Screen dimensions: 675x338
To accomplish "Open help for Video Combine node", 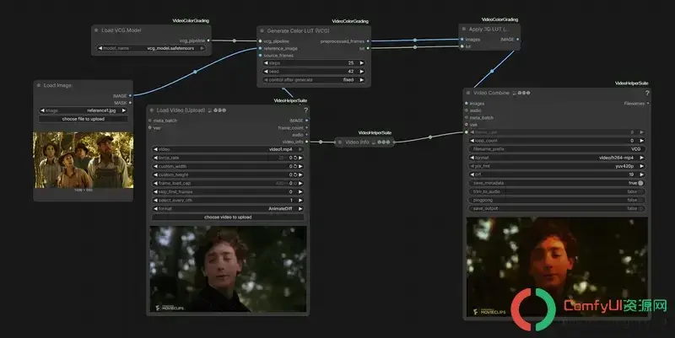I will (646, 93).
